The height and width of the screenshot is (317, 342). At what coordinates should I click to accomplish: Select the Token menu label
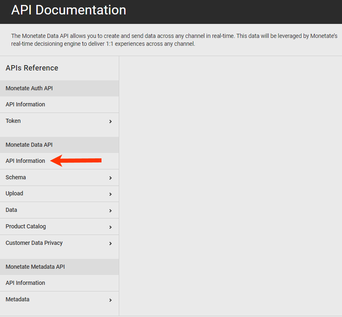[13, 121]
